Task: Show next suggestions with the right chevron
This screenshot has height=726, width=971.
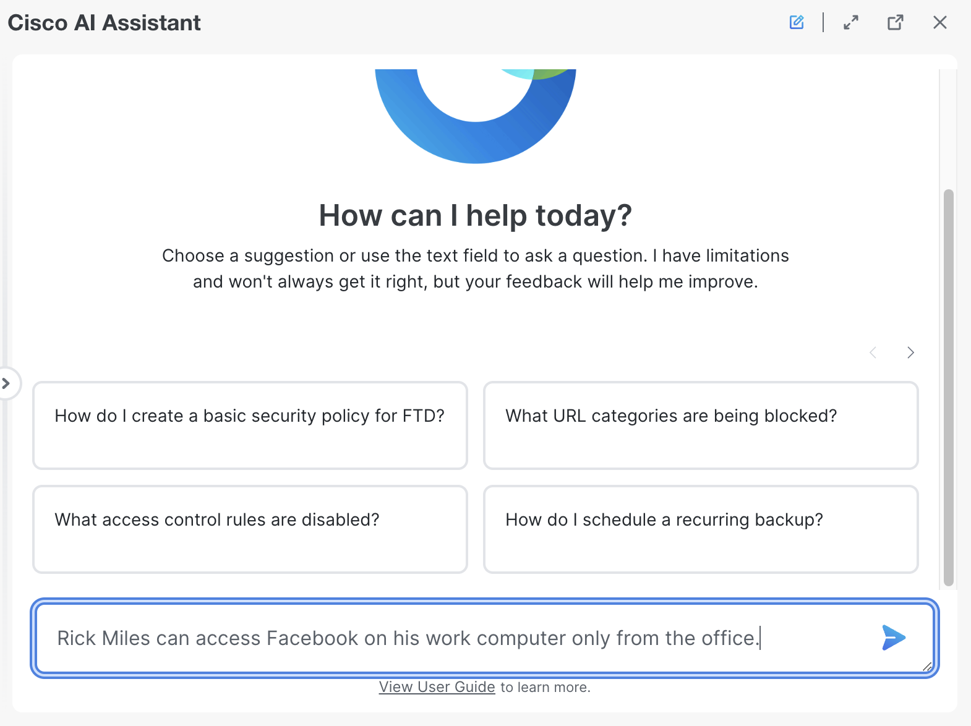Action: (910, 352)
